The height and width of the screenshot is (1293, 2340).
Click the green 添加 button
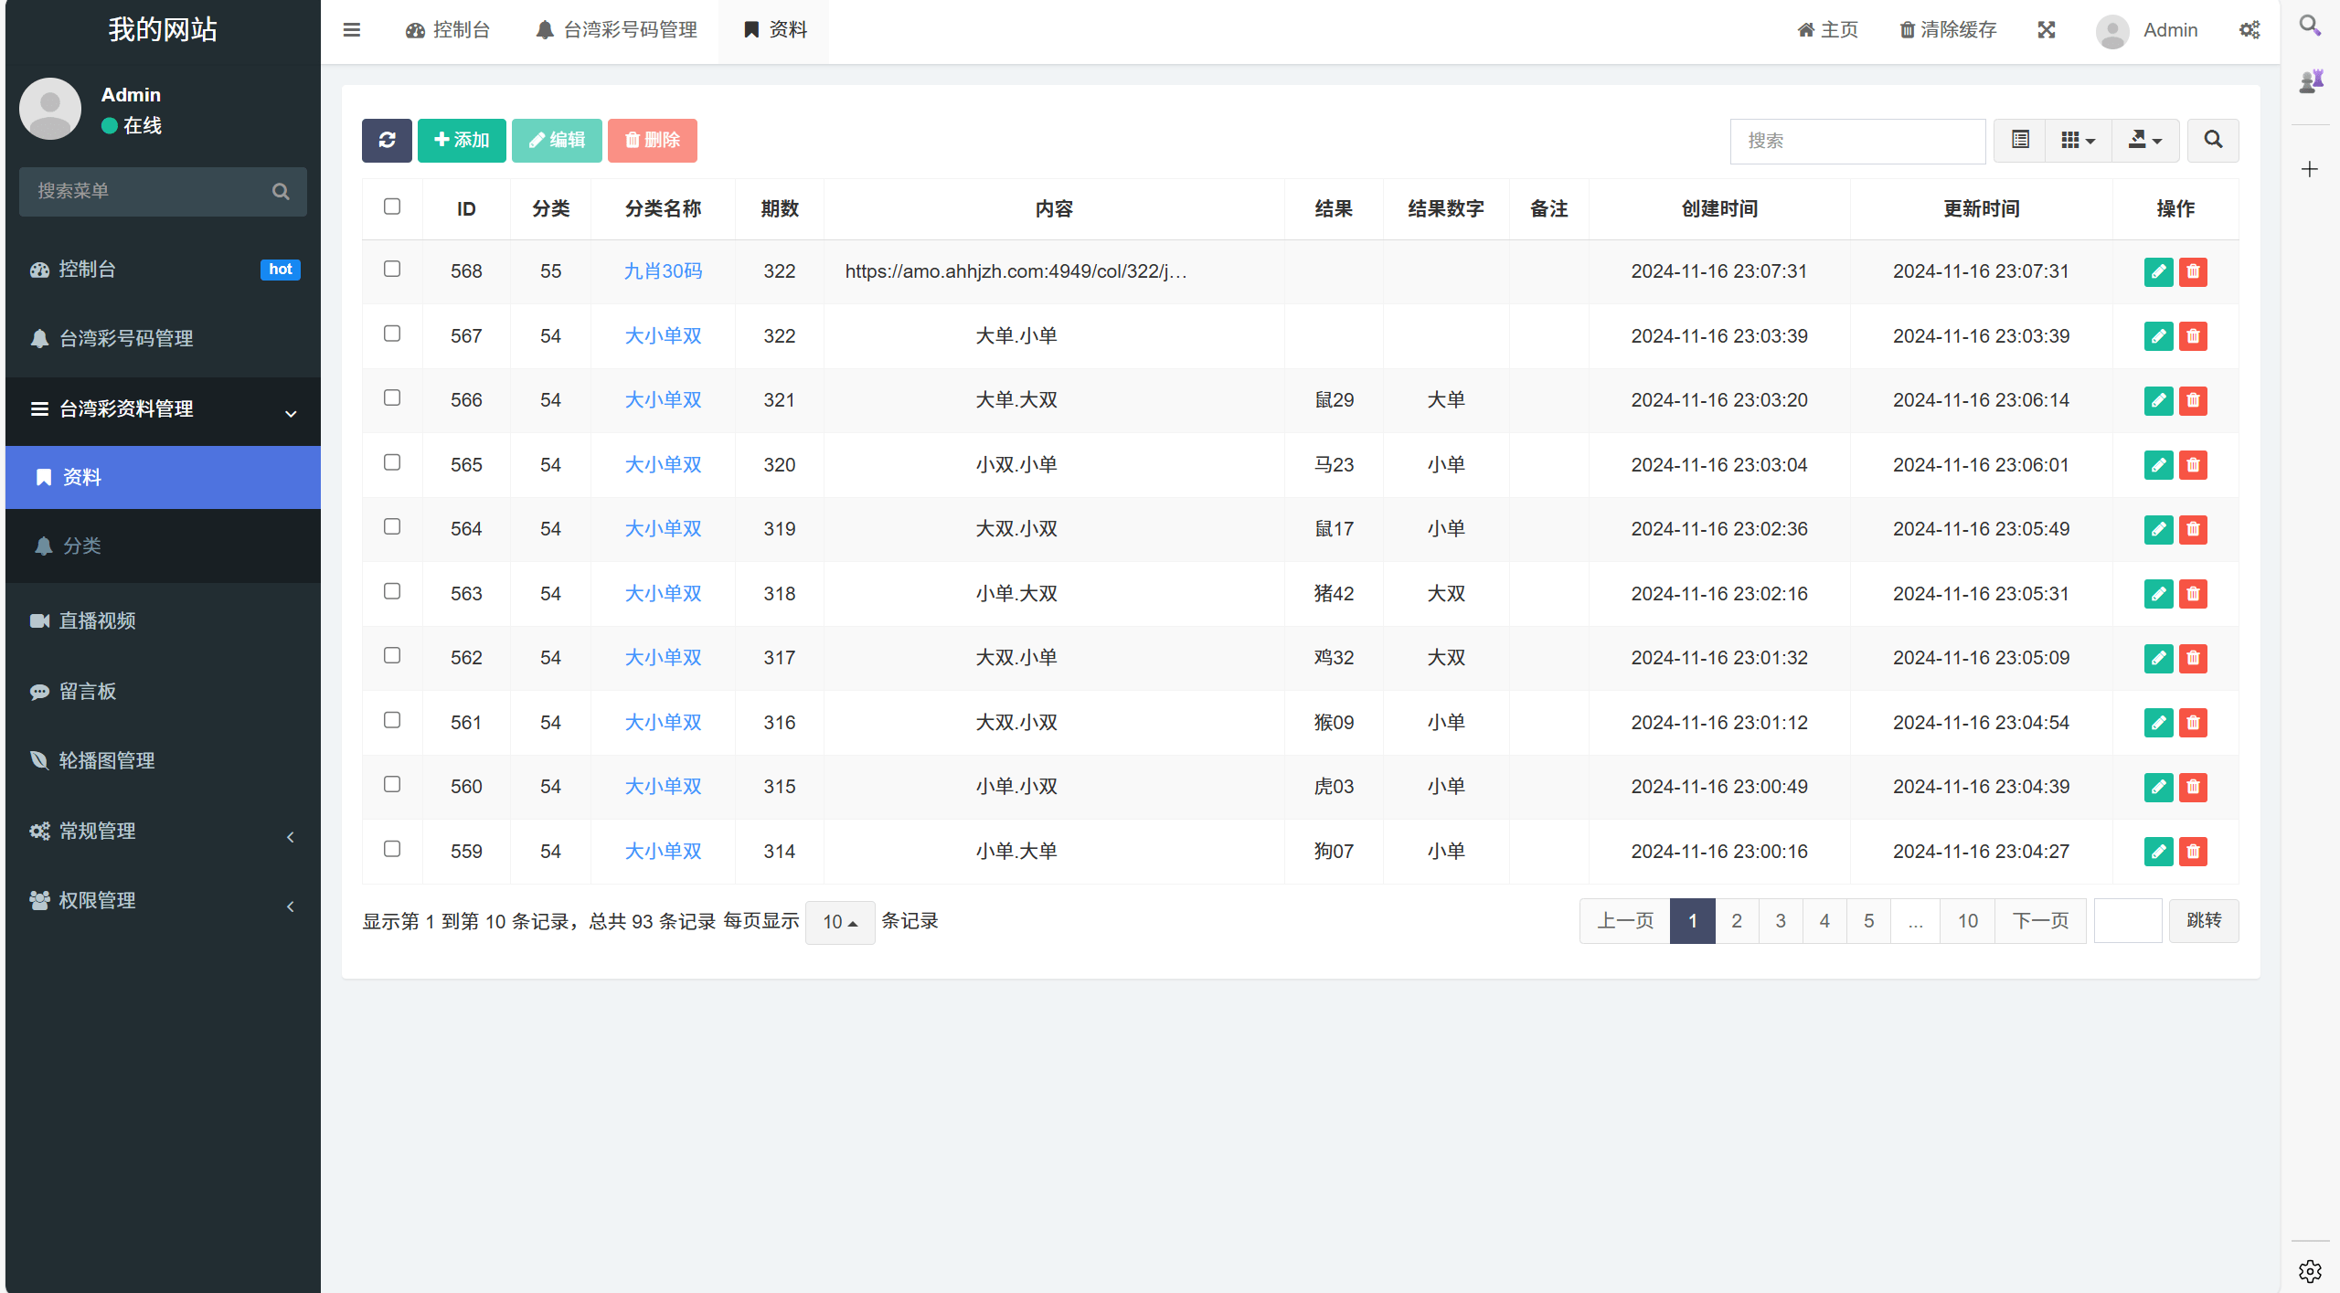462,140
